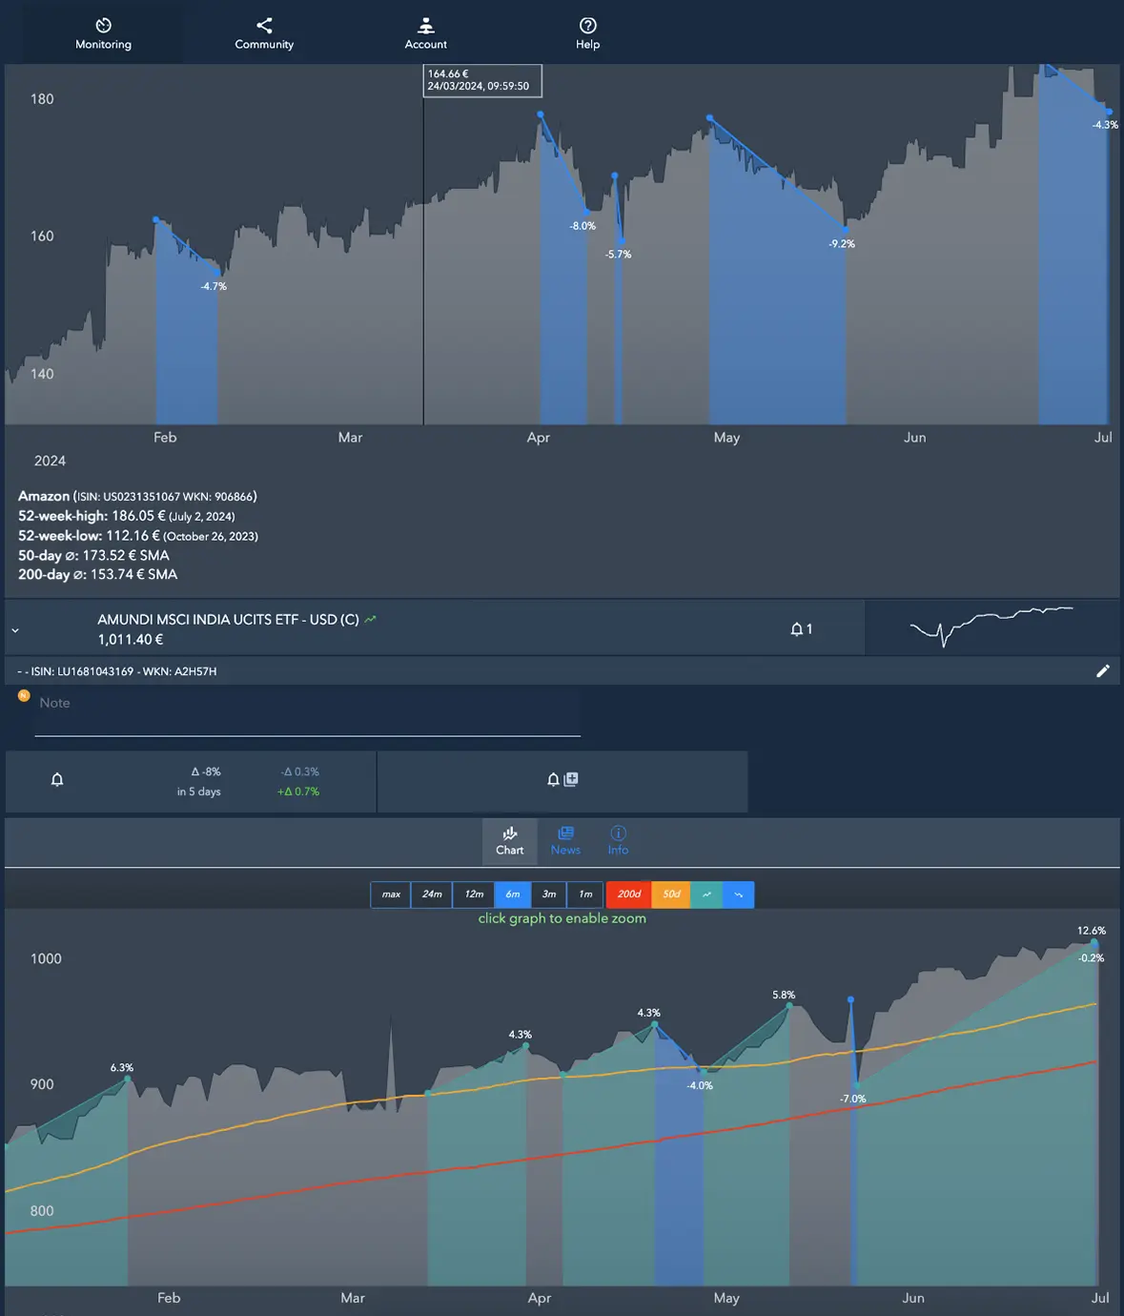Open the Info tab
The width and height of the screenshot is (1124, 1316).
[618, 840]
